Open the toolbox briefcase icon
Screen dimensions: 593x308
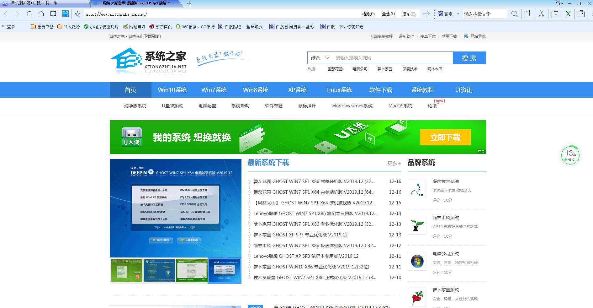pyautogui.click(x=581, y=14)
